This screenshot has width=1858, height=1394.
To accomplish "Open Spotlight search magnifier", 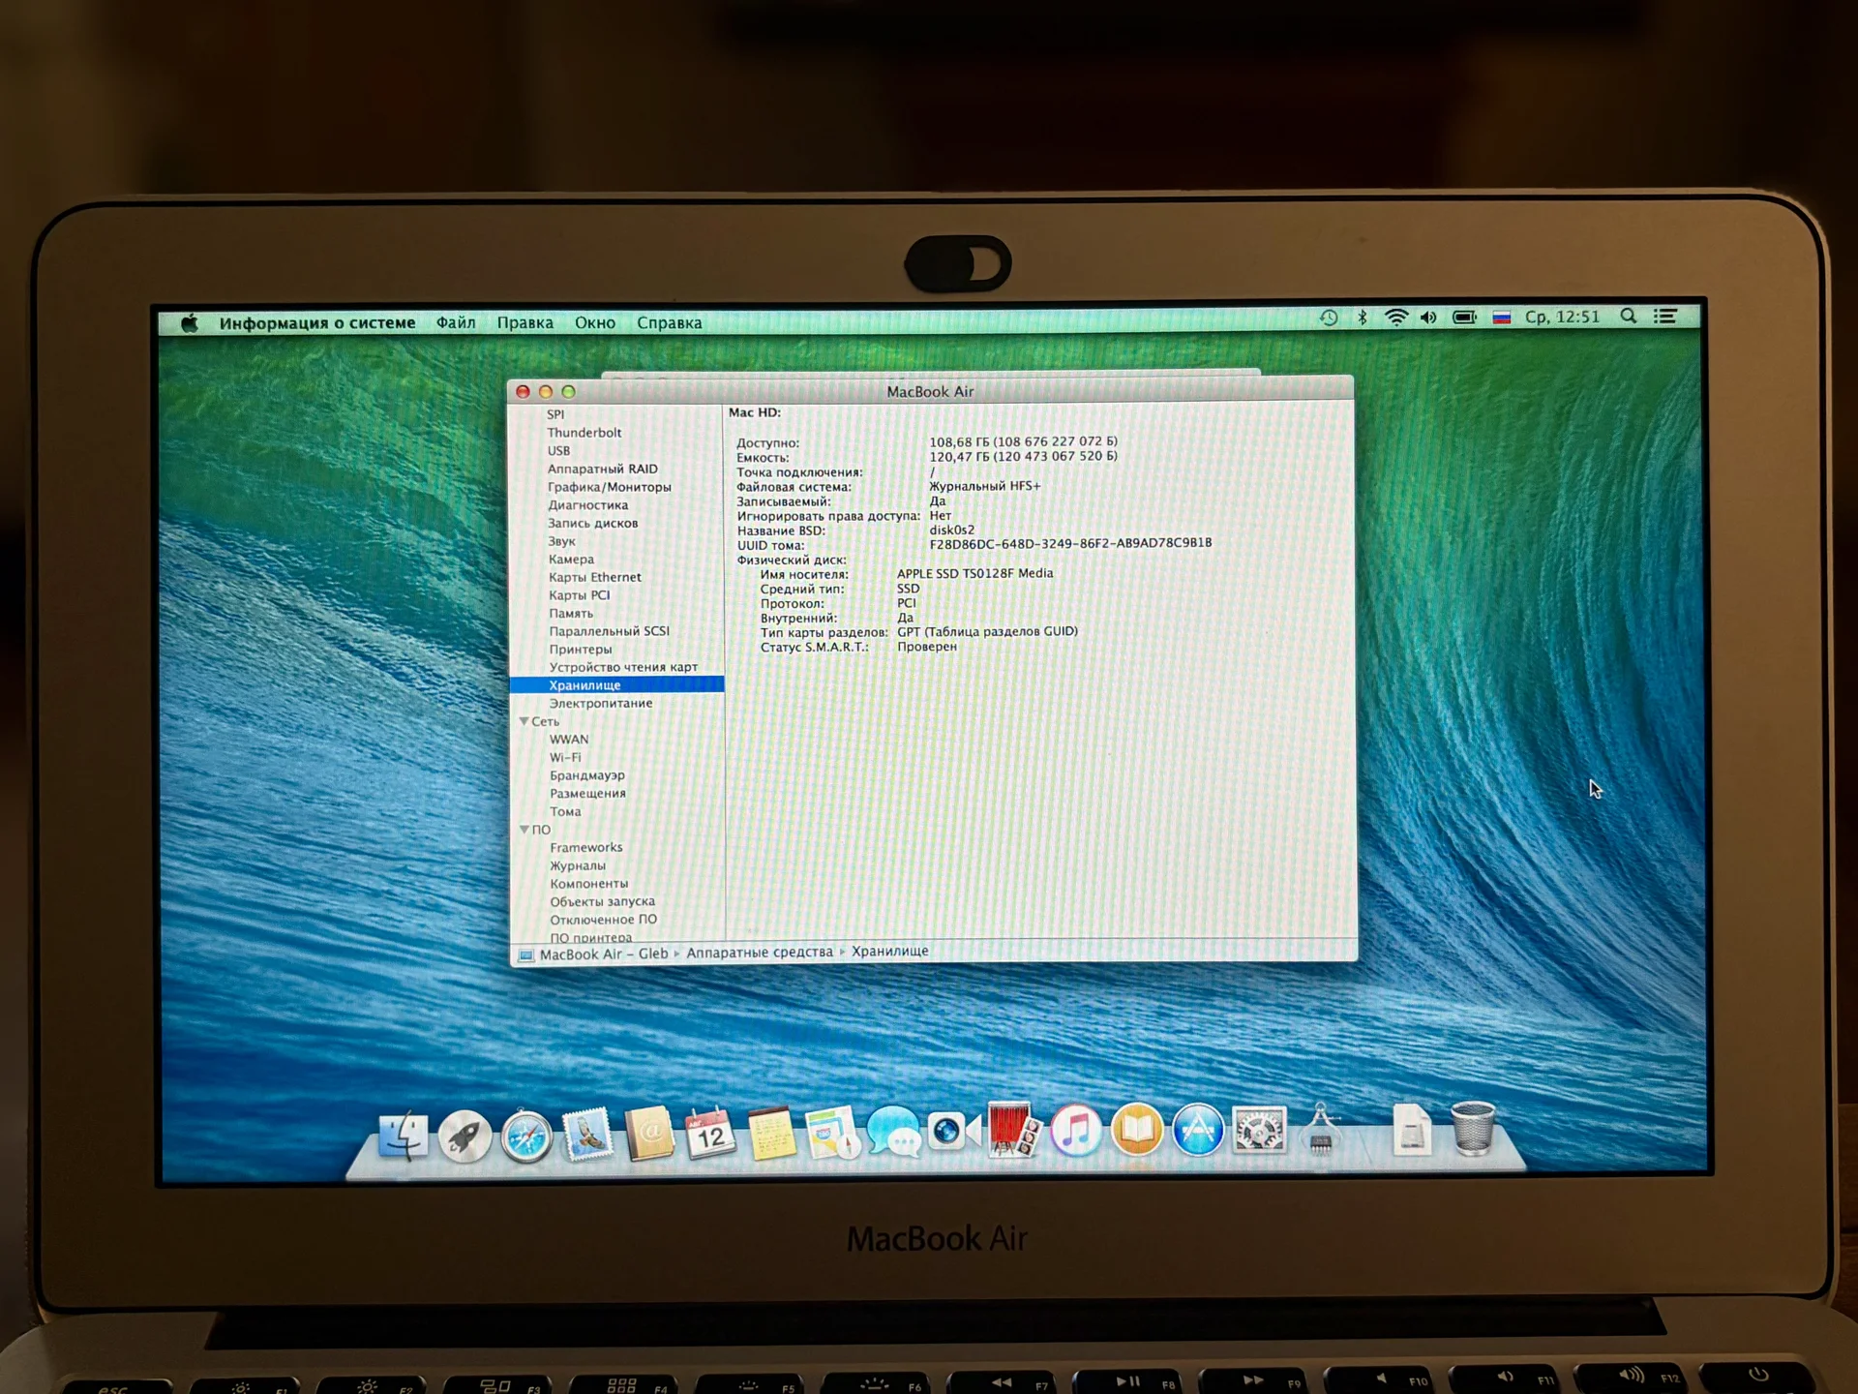I will (x=1629, y=317).
